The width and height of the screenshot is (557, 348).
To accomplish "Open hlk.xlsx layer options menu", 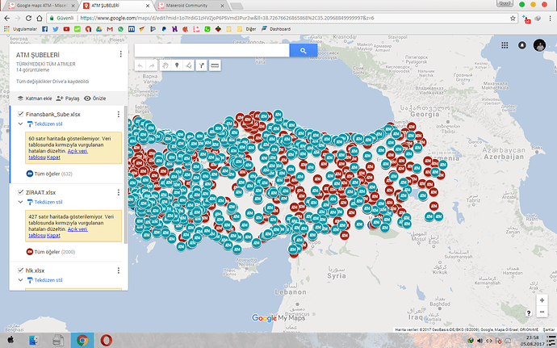I will pos(119,270).
